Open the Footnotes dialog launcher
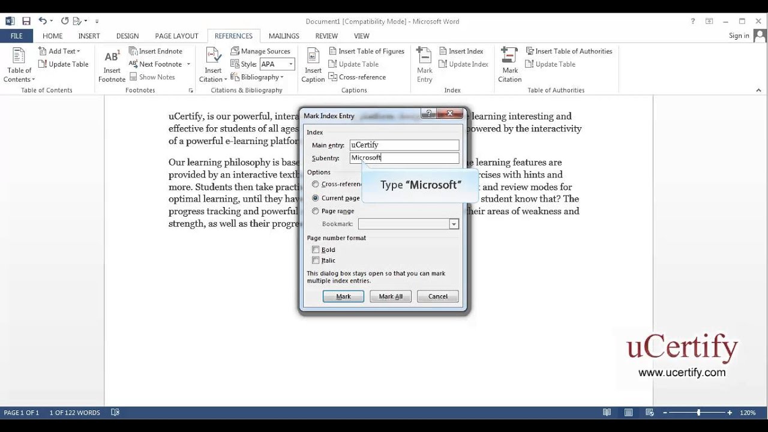 (191, 91)
